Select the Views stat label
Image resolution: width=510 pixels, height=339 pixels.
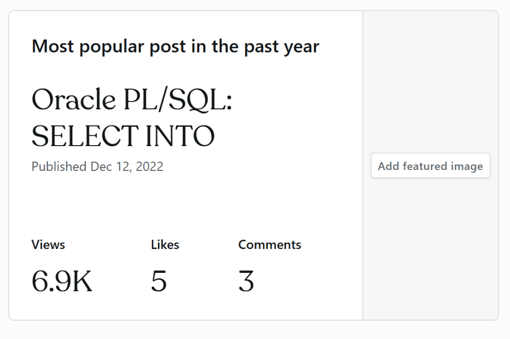(48, 245)
